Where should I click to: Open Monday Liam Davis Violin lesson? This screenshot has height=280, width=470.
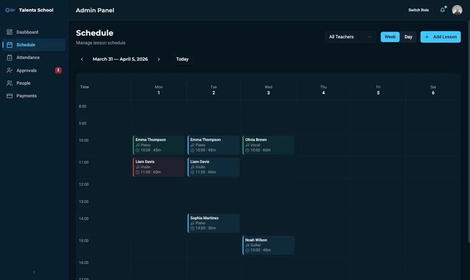(x=159, y=167)
